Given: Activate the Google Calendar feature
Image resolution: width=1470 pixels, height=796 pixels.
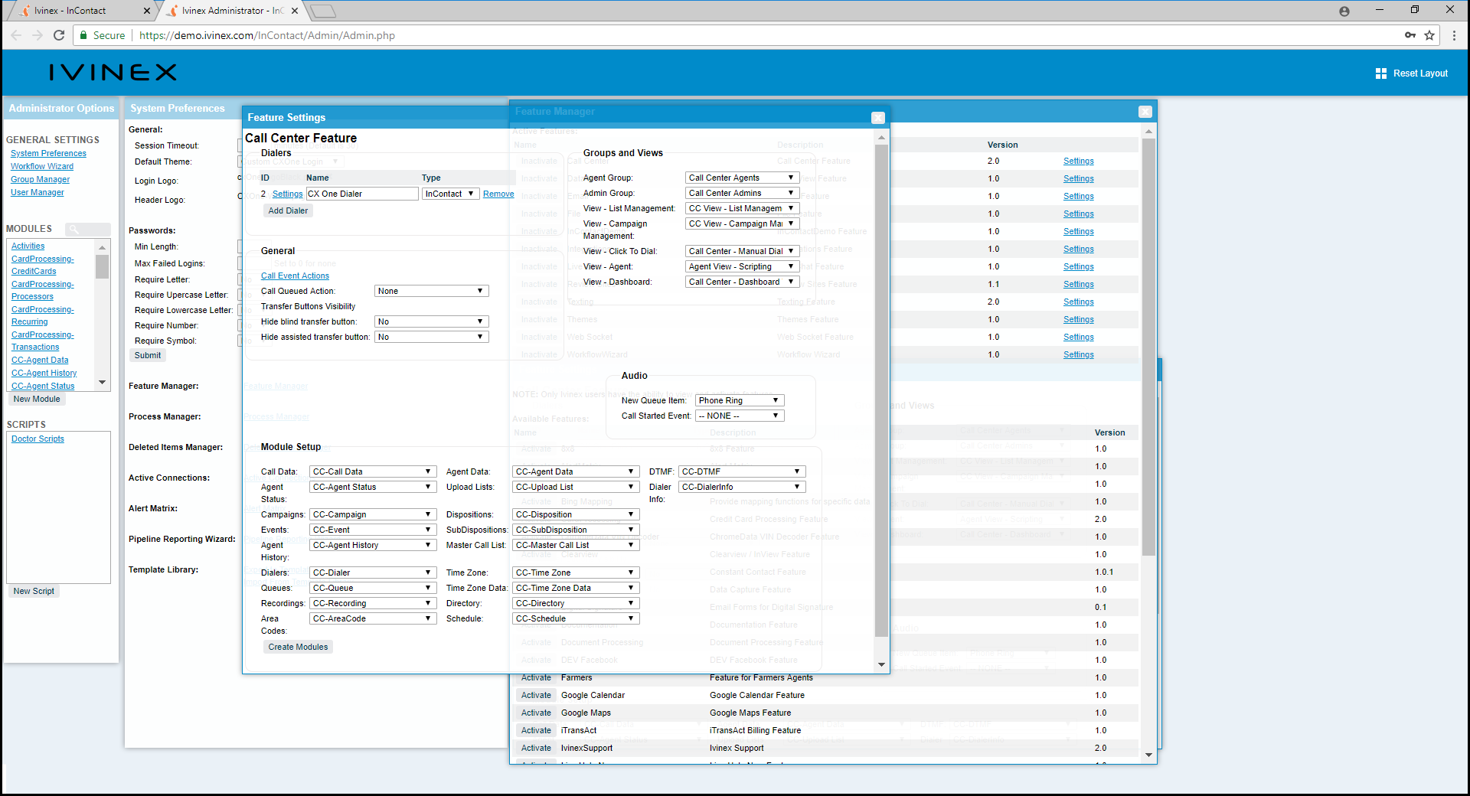Looking at the screenshot, I should coord(536,695).
